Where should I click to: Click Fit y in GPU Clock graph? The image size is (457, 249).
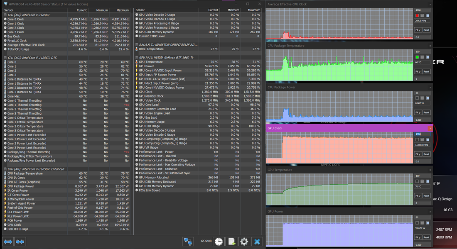pos(418,154)
